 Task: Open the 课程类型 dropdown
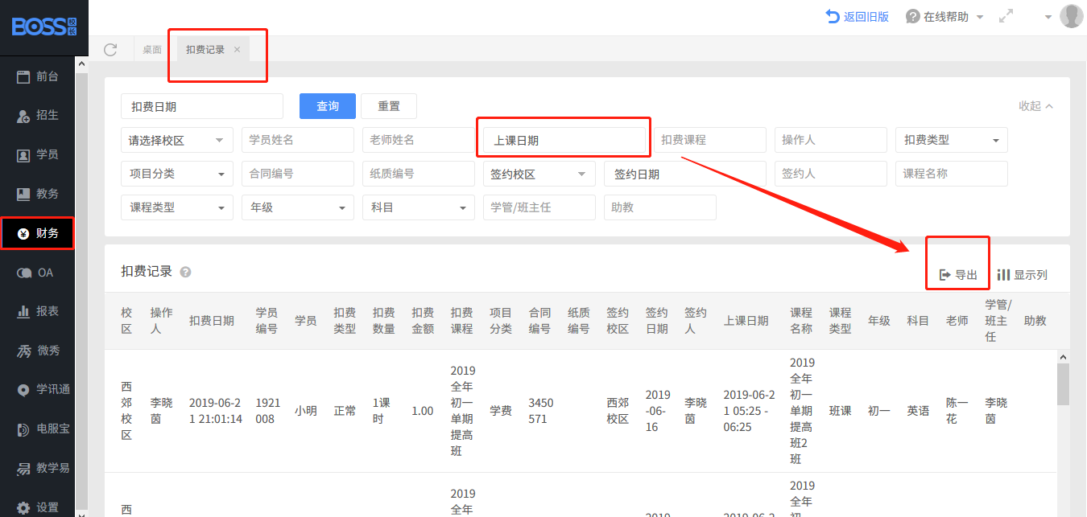tap(177, 207)
